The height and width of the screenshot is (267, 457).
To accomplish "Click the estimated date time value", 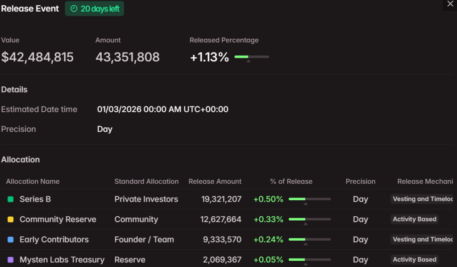I will click(x=162, y=109).
